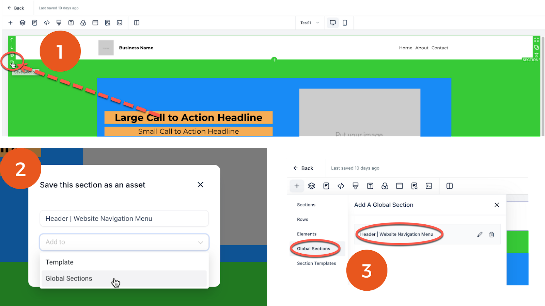Switch to mobile view mode
Screen dimensions: 545x306
[x=345, y=23]
